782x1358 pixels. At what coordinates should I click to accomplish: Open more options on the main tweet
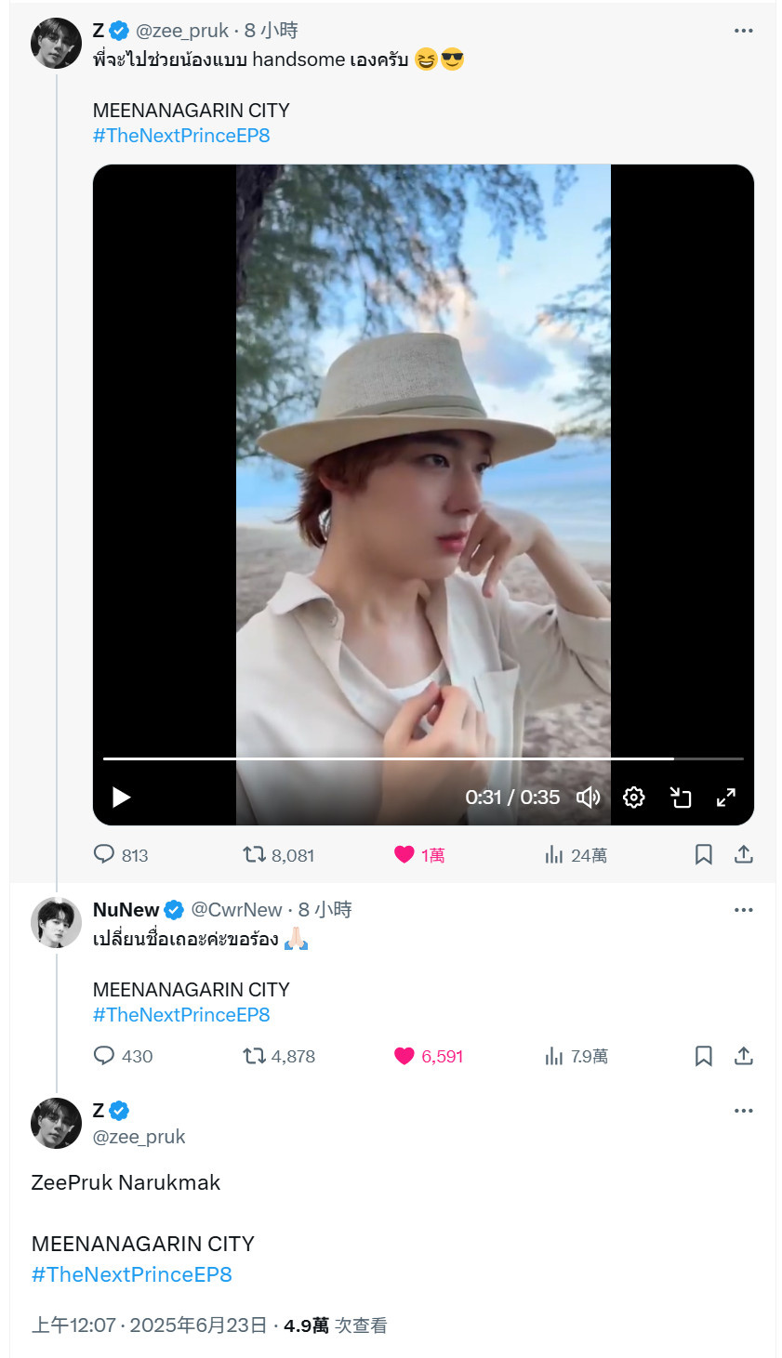pos(743,1111)
